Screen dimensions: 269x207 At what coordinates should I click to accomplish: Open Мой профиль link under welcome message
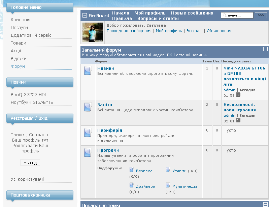[x=169, y=31]
